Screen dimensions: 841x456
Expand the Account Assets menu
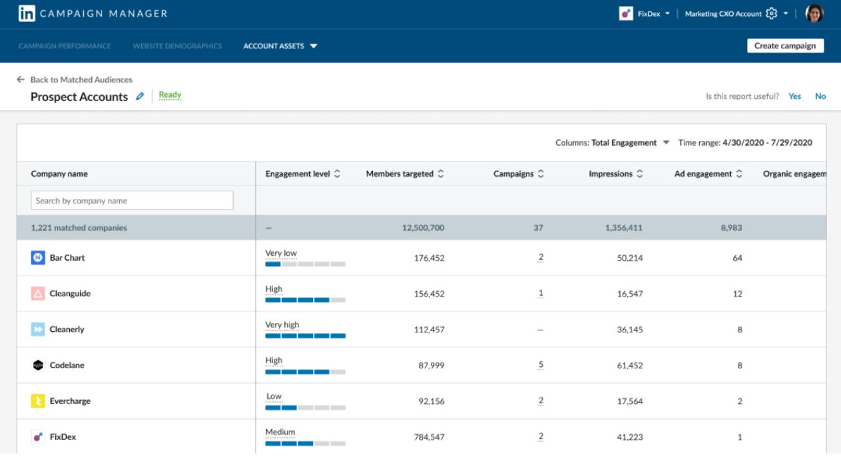click(280, 46)
